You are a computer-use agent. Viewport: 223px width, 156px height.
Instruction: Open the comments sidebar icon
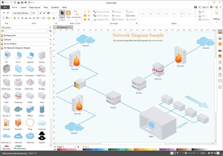coord(220,81)
